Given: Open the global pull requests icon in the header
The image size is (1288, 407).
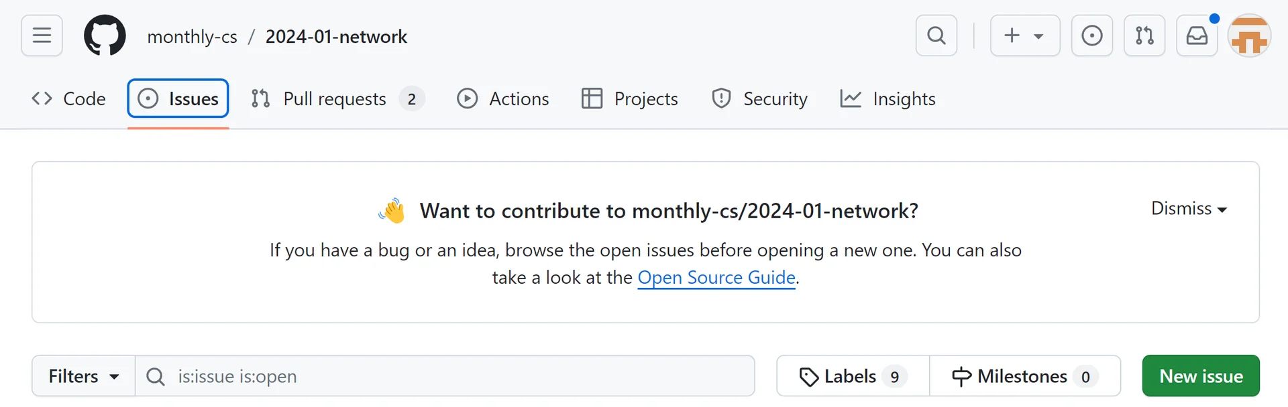Looking at the screenshot, I should [1144, 35].
